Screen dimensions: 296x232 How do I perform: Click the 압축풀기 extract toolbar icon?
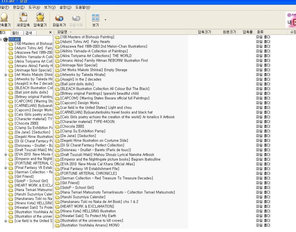4,18
